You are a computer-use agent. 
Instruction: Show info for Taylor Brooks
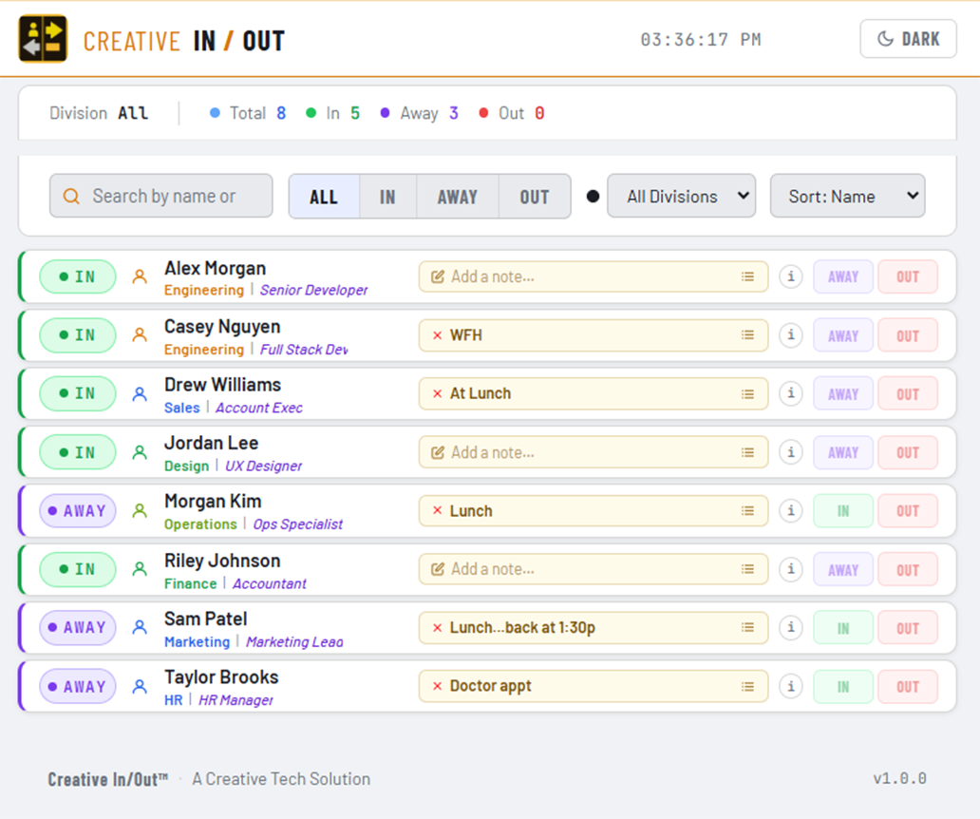tap(791, 687)
